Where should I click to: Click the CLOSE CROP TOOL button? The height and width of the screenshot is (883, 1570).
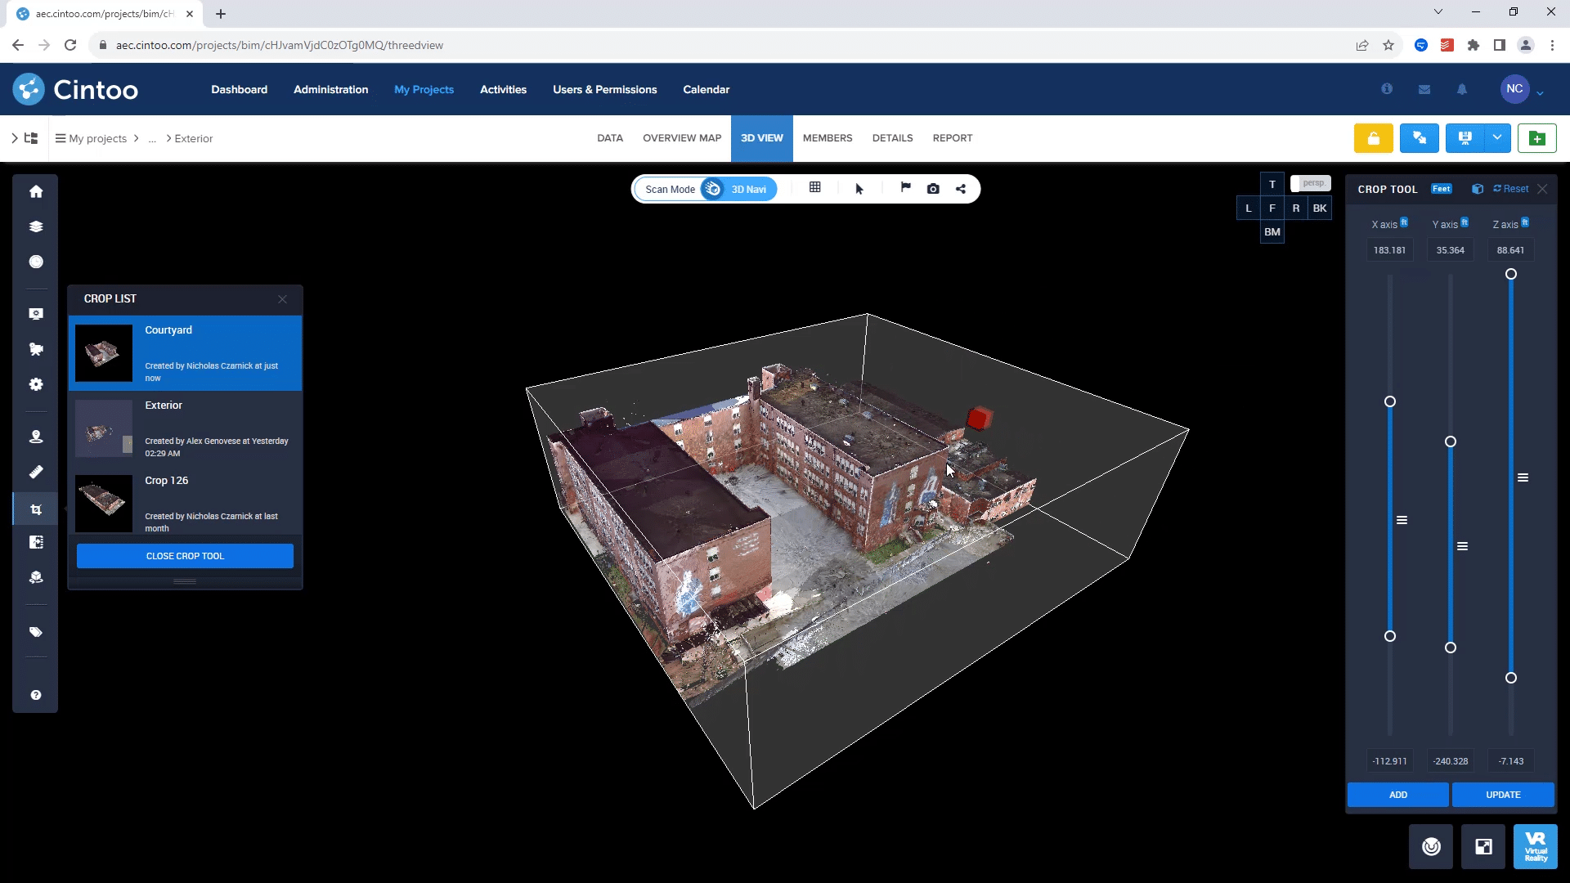(x=185, y=556)
